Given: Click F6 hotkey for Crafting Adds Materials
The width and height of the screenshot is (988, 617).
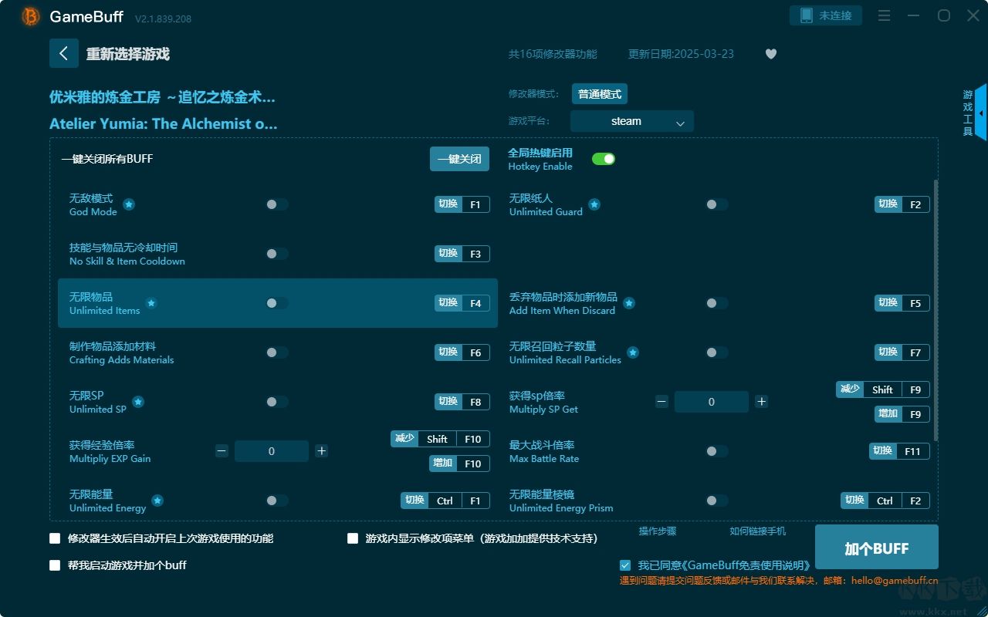Looking at the screenshot, I should [x=462, y=352].
